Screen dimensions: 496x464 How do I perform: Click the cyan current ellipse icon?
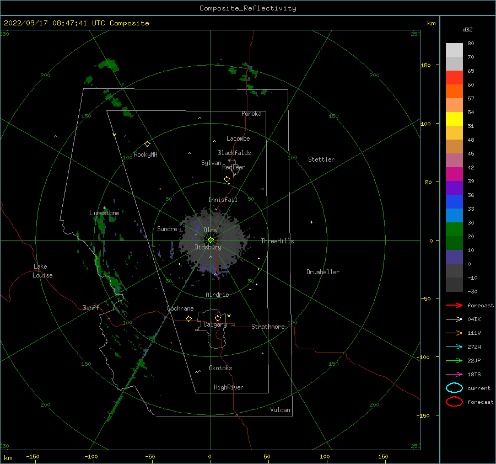[x=454, y=388]
